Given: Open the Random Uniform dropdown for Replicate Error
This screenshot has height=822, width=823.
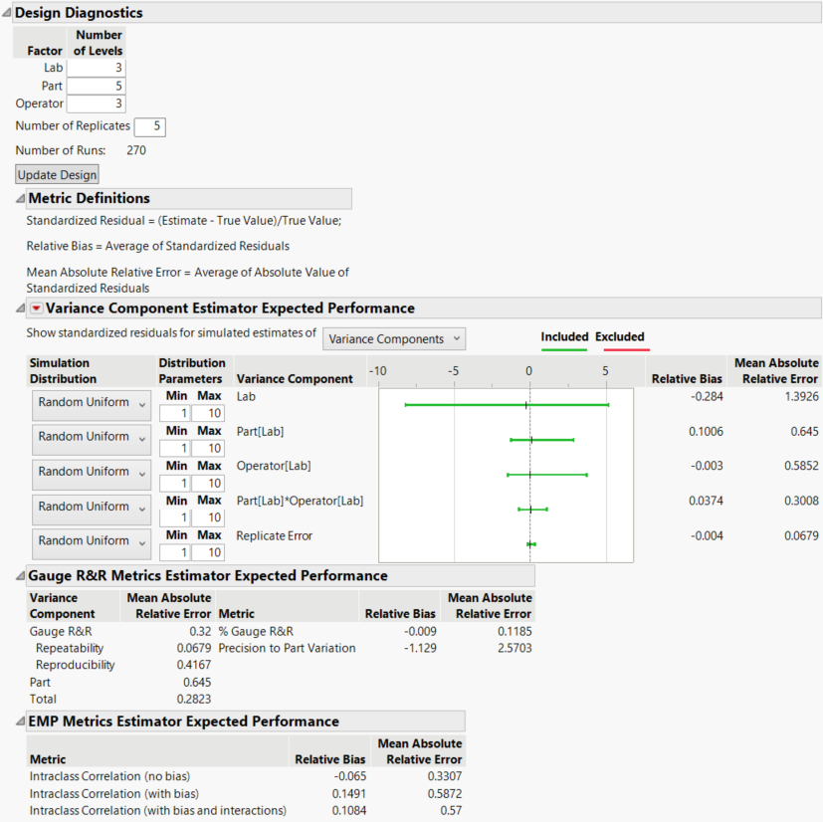Looking at the screenshot, I should 91,541.
